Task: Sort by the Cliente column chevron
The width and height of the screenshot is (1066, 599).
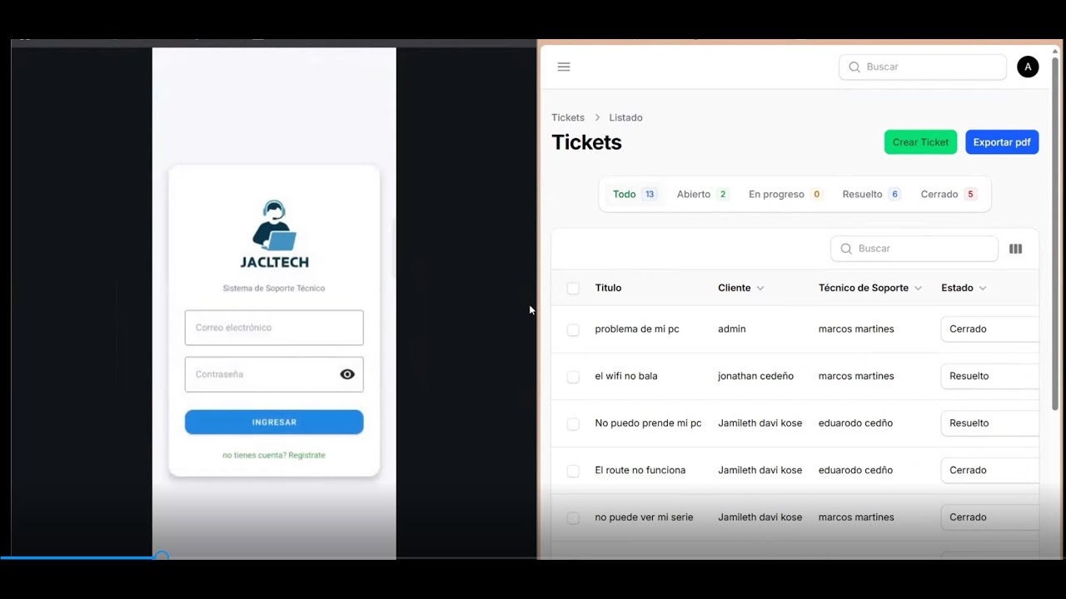Action: tap(760, 288)
